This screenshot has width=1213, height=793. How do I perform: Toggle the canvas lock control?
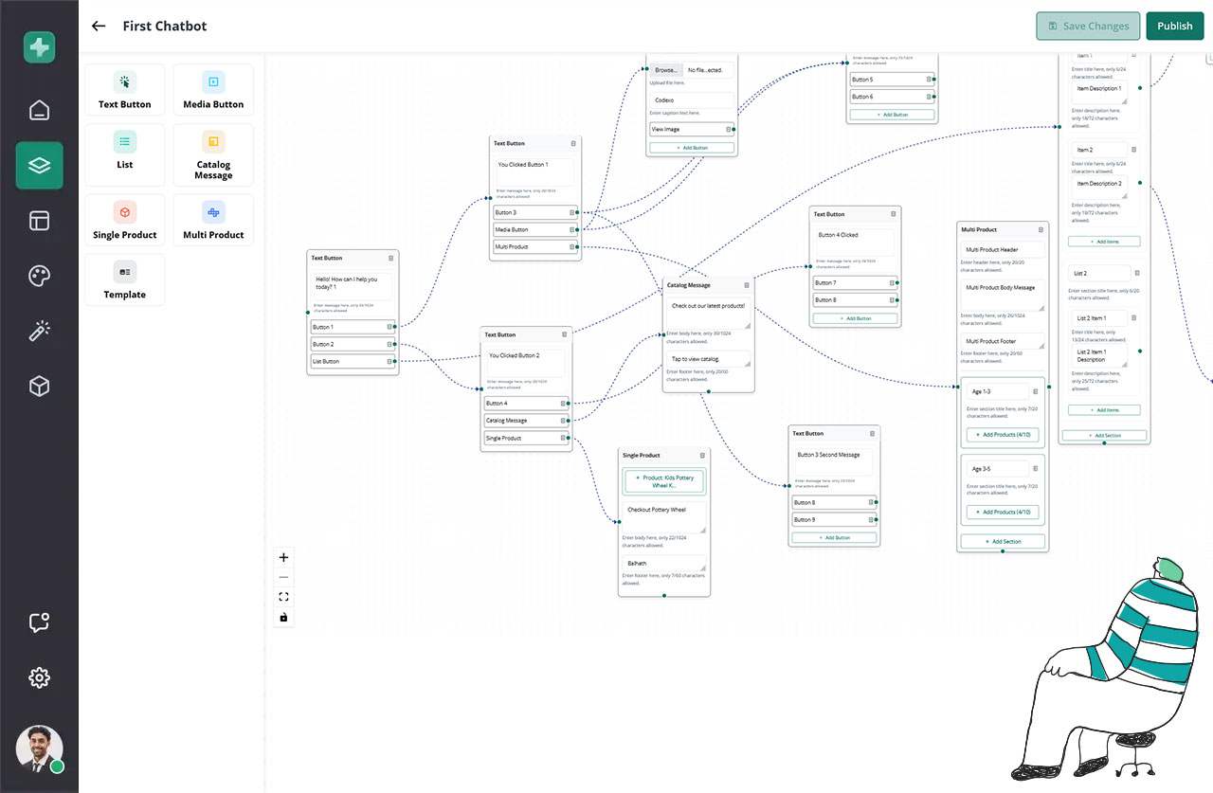pyautogui.click(x=283, y=617)
